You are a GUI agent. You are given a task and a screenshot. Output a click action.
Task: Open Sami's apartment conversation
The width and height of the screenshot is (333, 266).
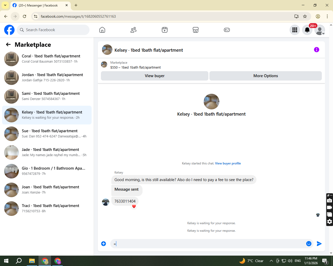(x=47, y=96)
